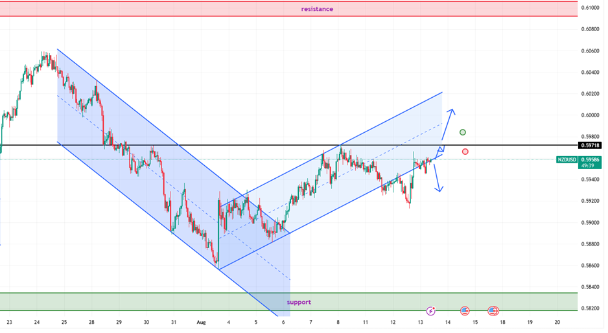Click the 0.58800 price axis label
This screenshot has width=608, height=333.
[x=590, y=244]
